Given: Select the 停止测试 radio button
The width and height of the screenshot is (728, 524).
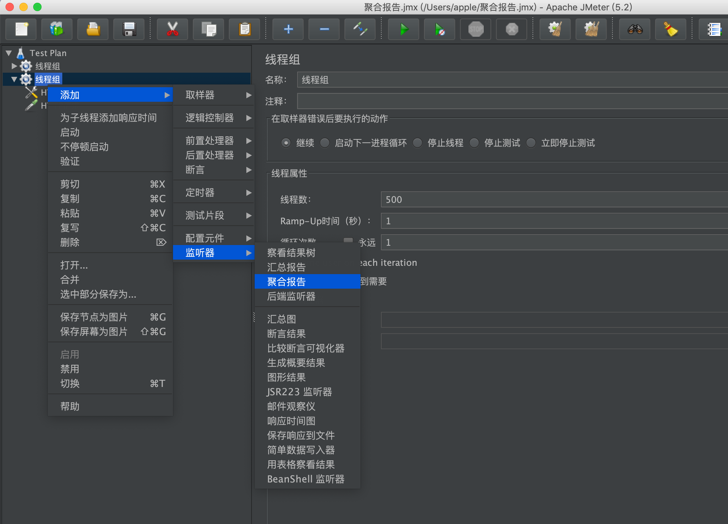Looking at the screenshot, I should point(474,143).
